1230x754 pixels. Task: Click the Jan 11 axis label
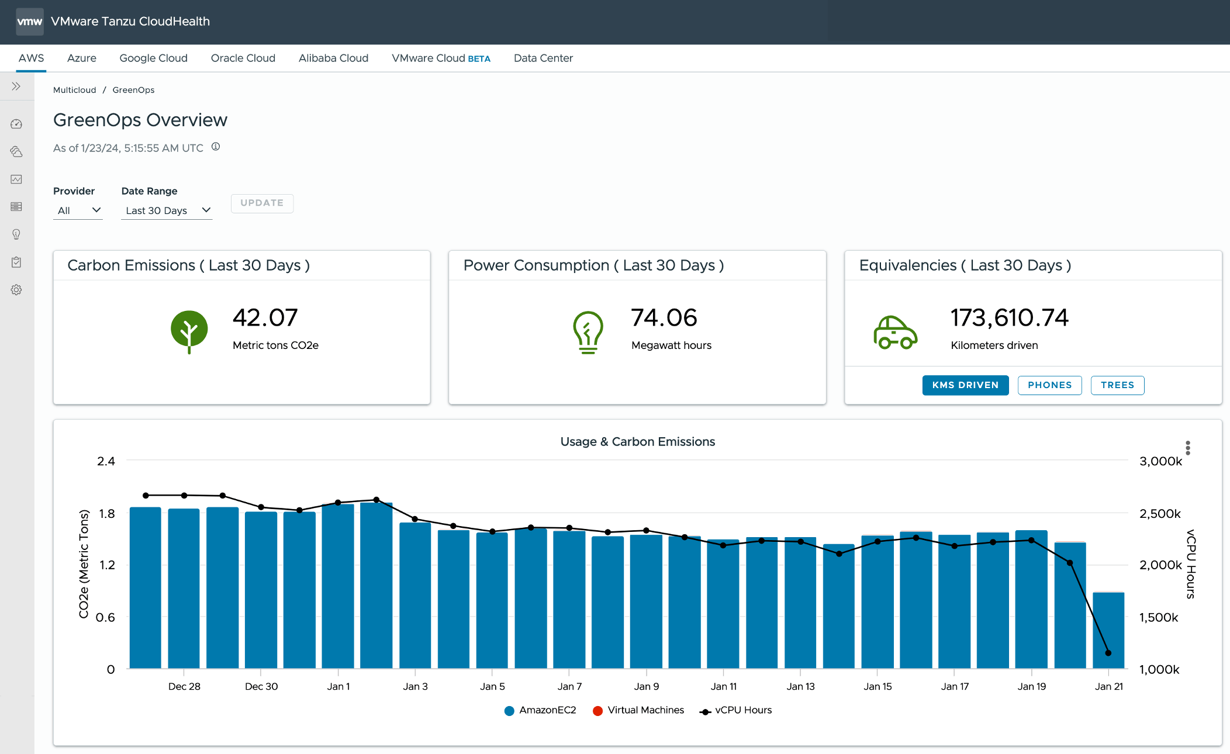724,686
